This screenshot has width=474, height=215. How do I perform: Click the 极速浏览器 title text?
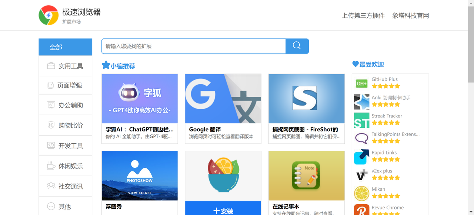pyautogui.click(x=81, y=12)
